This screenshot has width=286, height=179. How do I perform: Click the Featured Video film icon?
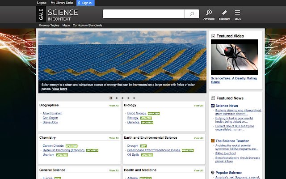pyautogui.click(x=213, y=36)
